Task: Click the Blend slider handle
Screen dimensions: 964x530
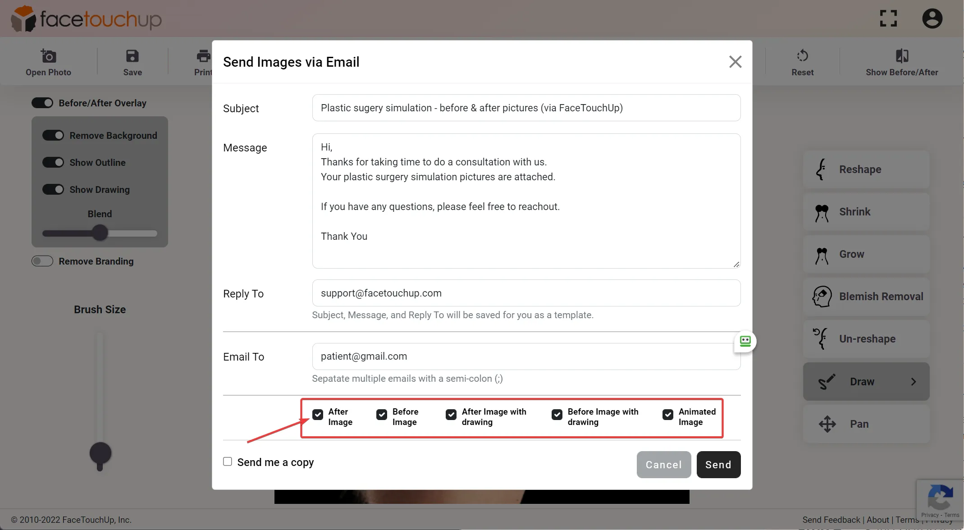Action: point(100,233)
